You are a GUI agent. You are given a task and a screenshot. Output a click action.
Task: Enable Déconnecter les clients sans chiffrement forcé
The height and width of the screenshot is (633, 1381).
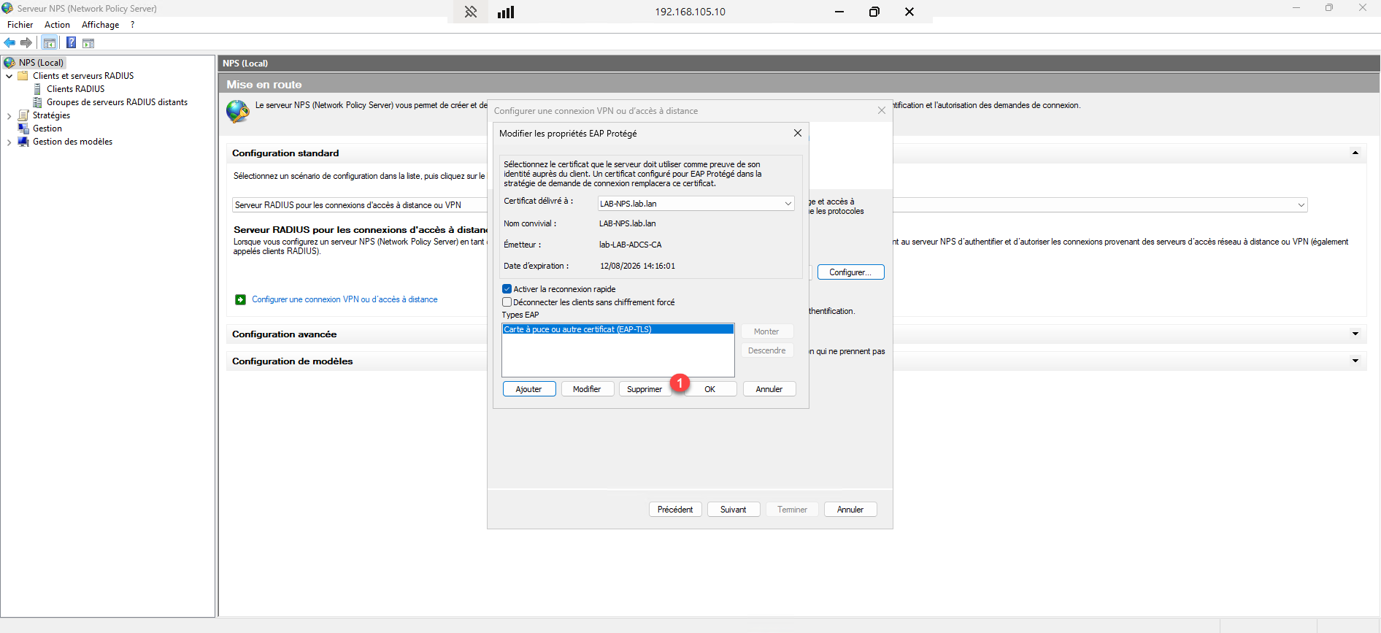tap(507, 302)
